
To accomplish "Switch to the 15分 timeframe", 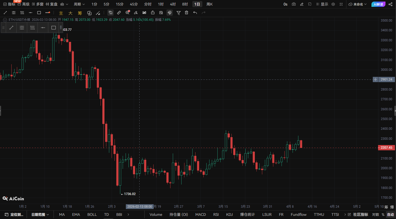I will (x=120, y=4).
